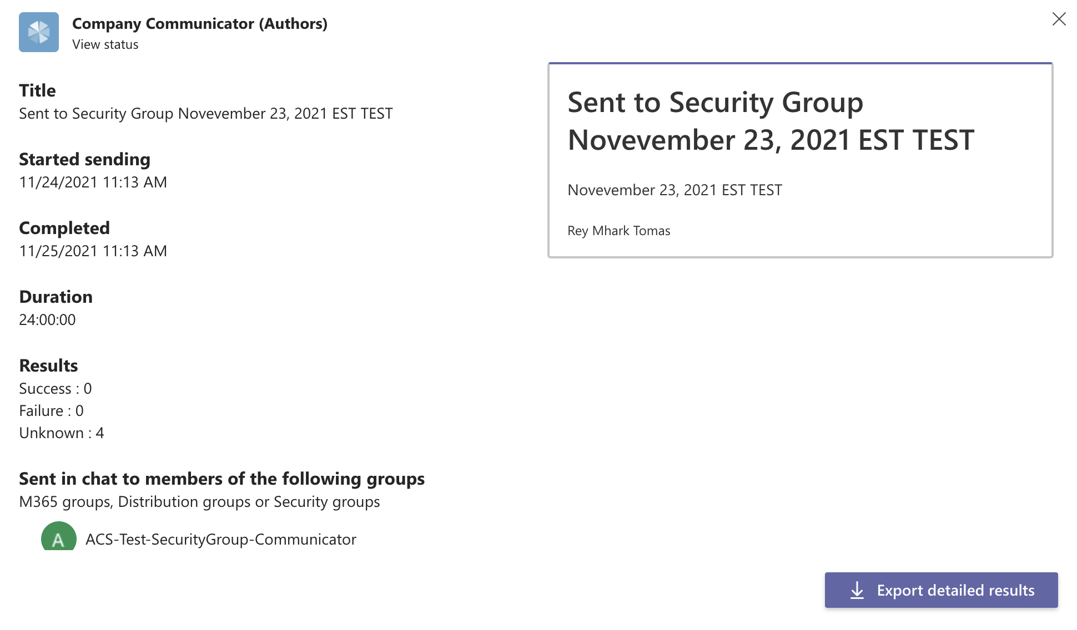Click the card headline 'Sent to Security Group'
This screenshot has height=630, width=1077.
(x=715, y=102)
